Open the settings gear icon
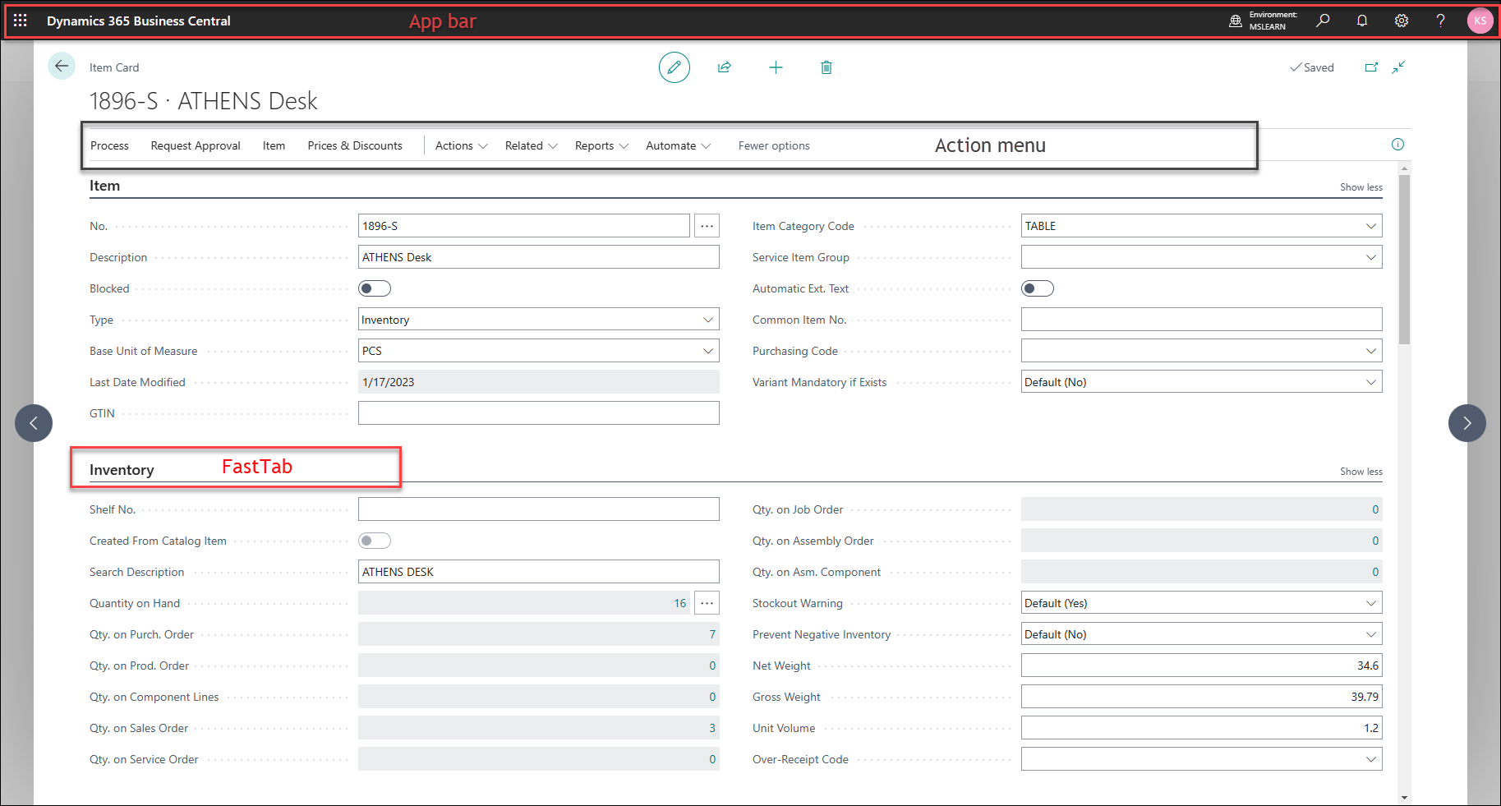 click(1402, 21)
